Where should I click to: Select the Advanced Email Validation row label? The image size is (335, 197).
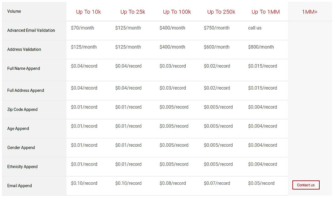(x=31, y=30)
